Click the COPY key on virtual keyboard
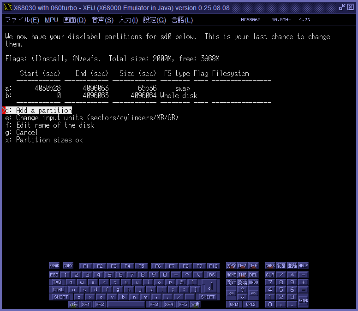 click(x=68, y=266)
